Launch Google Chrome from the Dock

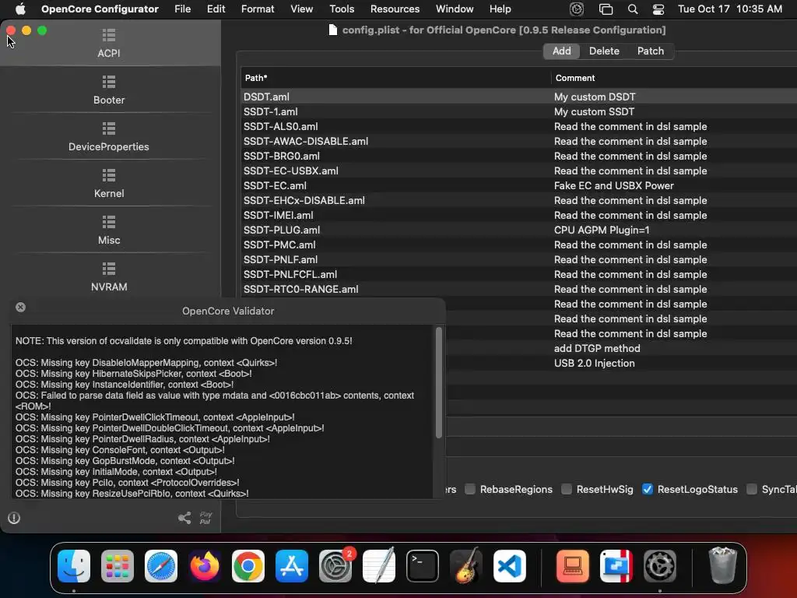(x=248, y=566)
